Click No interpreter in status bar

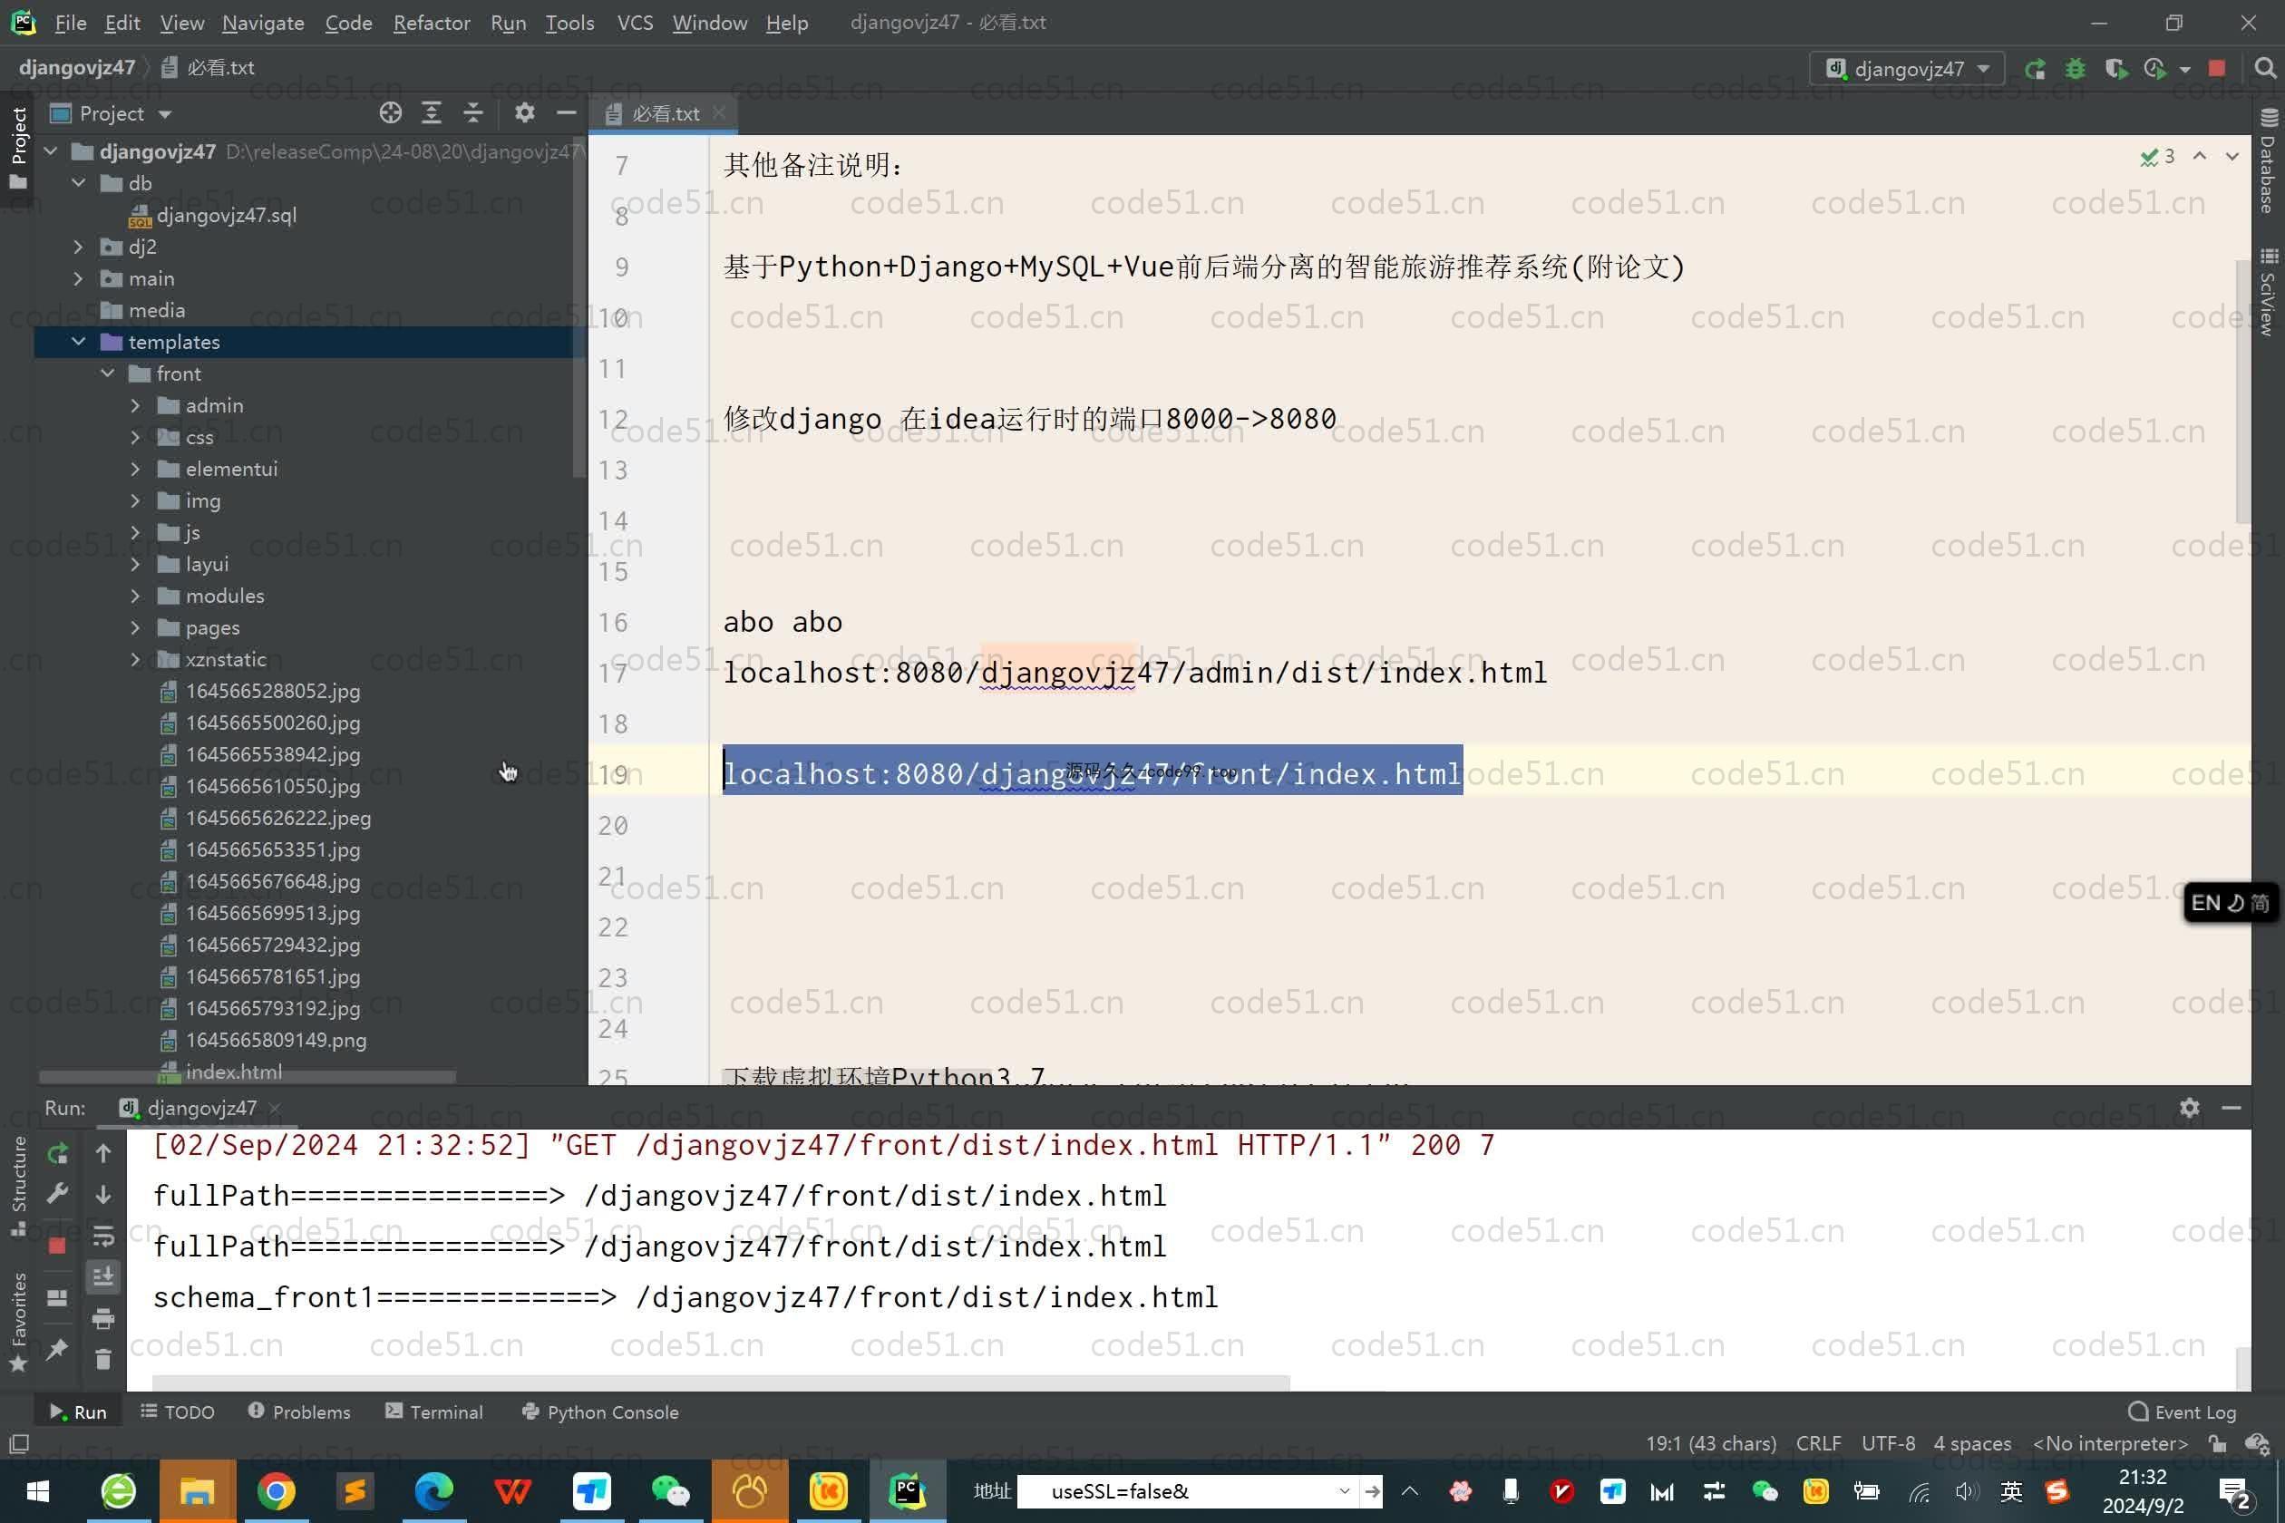click(x=2110, y=1444)
